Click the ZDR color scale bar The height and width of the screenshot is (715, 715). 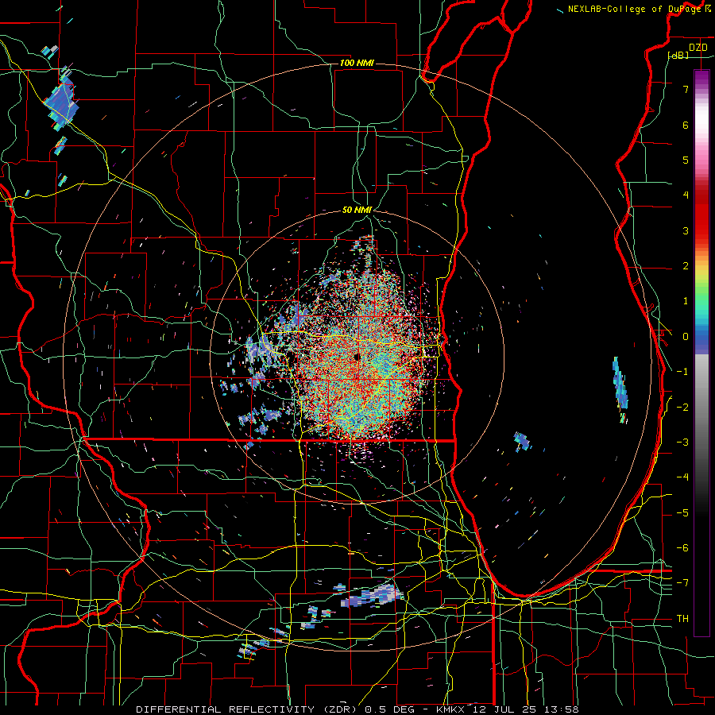coord(701,354)
